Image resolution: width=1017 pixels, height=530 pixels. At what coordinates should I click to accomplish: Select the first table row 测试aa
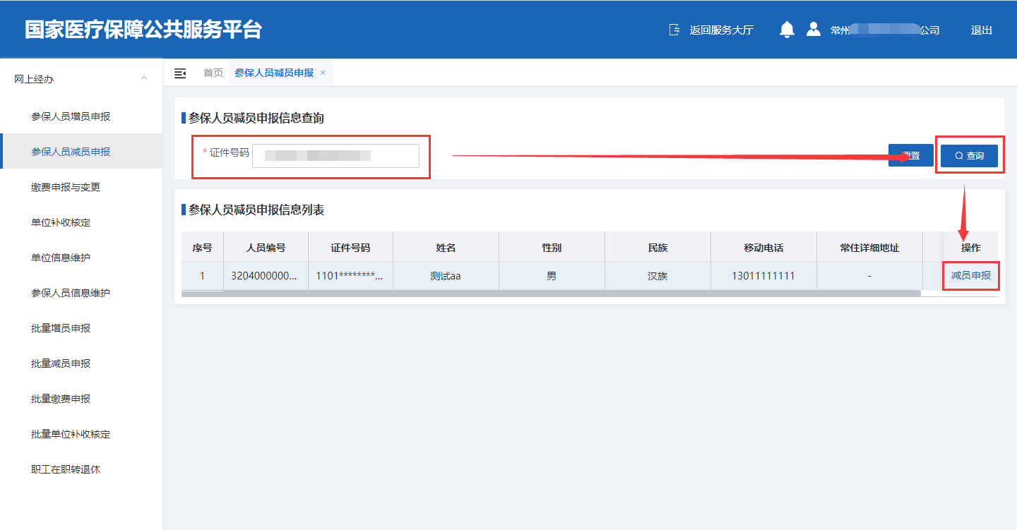pos(445,276)
